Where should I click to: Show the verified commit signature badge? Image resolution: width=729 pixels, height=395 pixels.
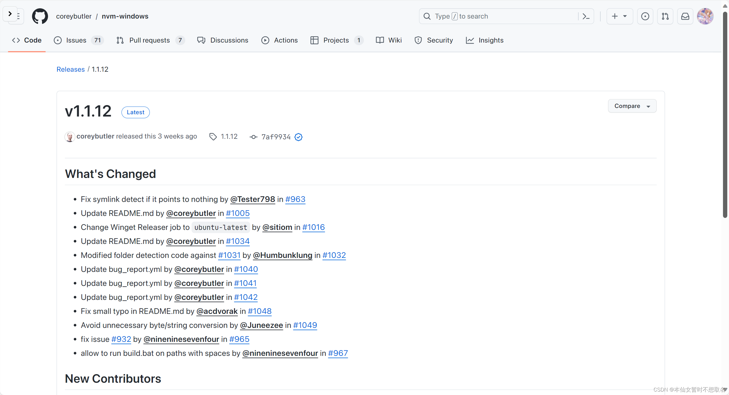298,137
